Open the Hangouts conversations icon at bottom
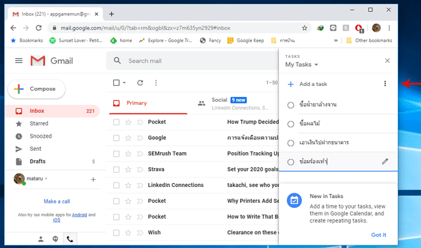The height and width of the screenshot is (248, 421). 55,239
